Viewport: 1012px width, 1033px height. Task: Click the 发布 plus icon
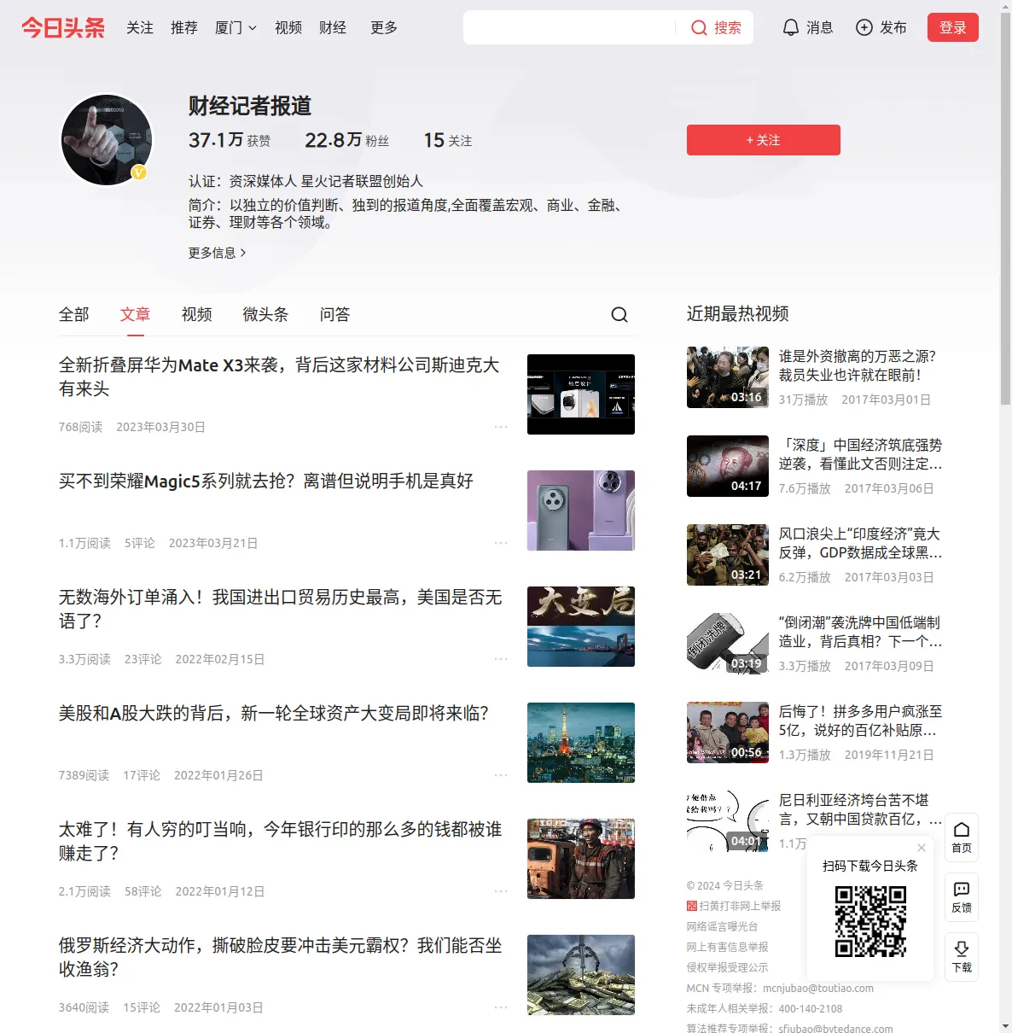pyautogui.click(x=864, y=28)
